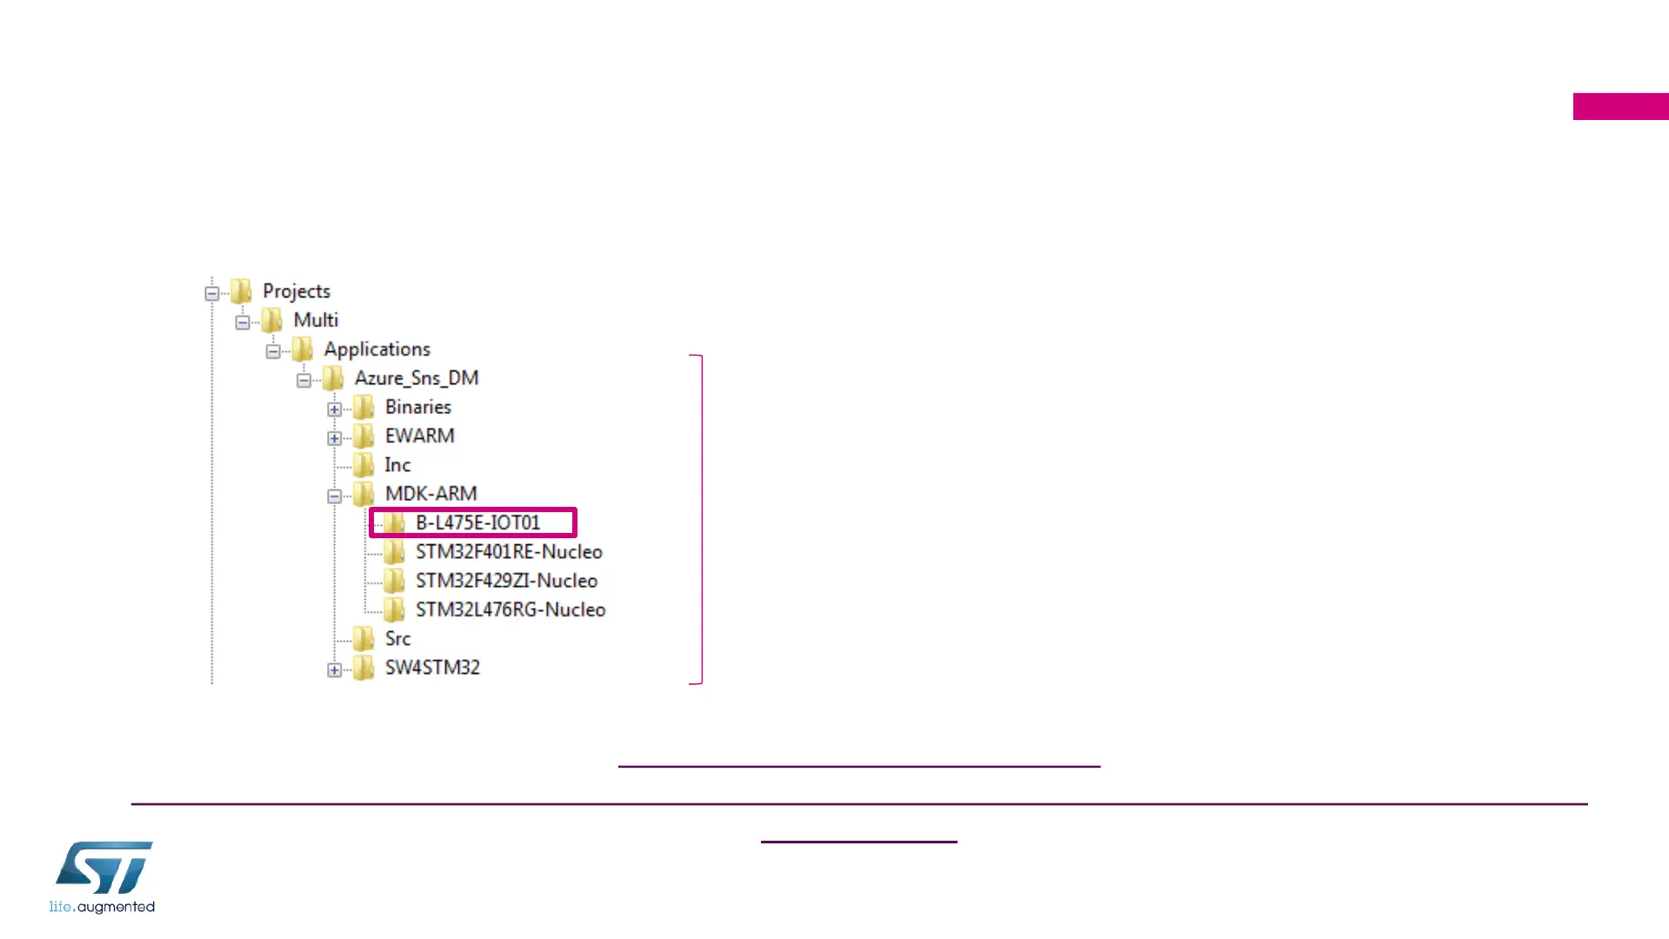Select the Projects label in tree
The height and width of the screenshot is (939, 1669).
(297, 291)
